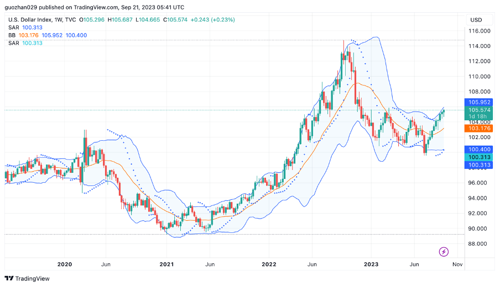
Task: Click the 2020 label on time axis
Action: click(65, 264)
